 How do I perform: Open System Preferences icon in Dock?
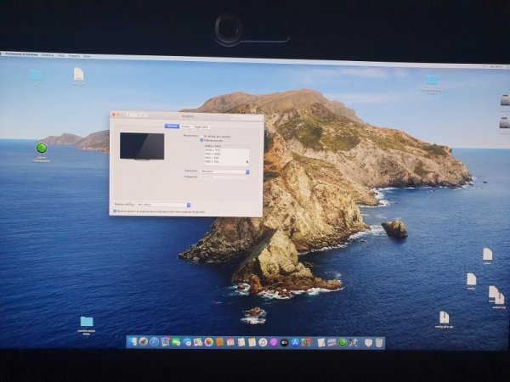pos(306,342)
